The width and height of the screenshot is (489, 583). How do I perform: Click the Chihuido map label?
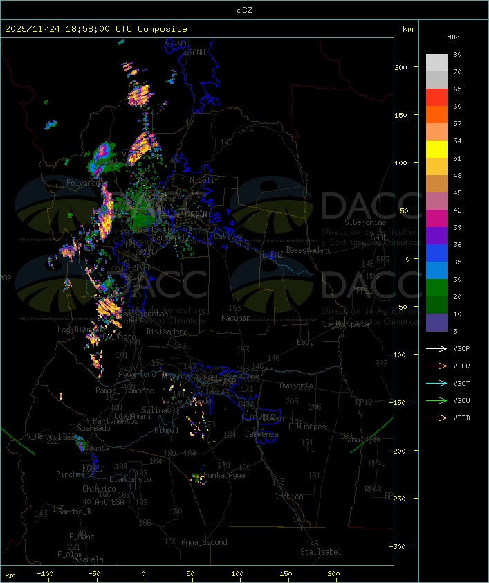(99, 489)
